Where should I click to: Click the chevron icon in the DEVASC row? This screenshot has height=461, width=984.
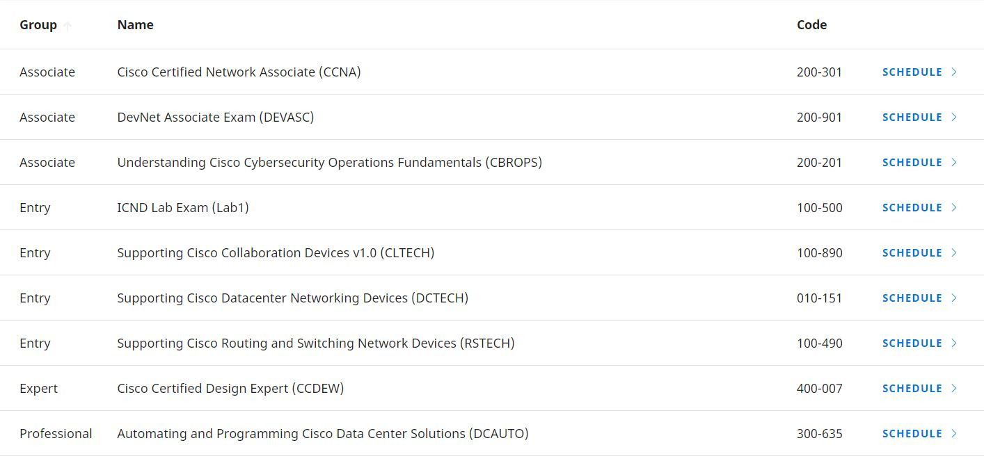coord(954,117)
